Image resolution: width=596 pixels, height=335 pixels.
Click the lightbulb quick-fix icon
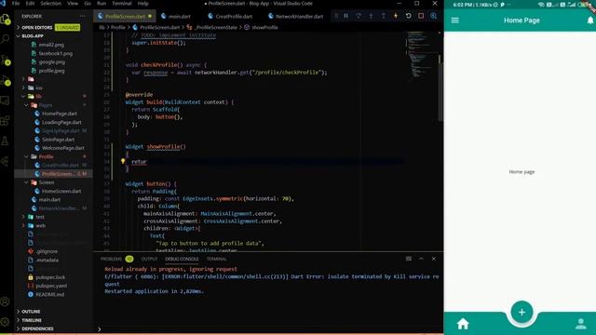(x=123, y=161)
